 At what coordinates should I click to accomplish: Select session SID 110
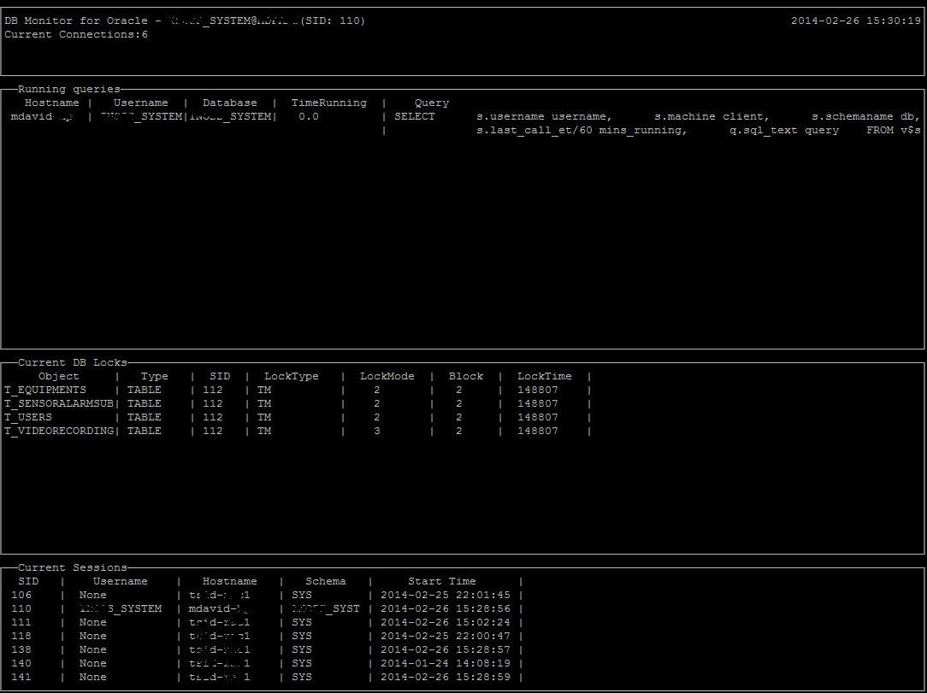21,608
